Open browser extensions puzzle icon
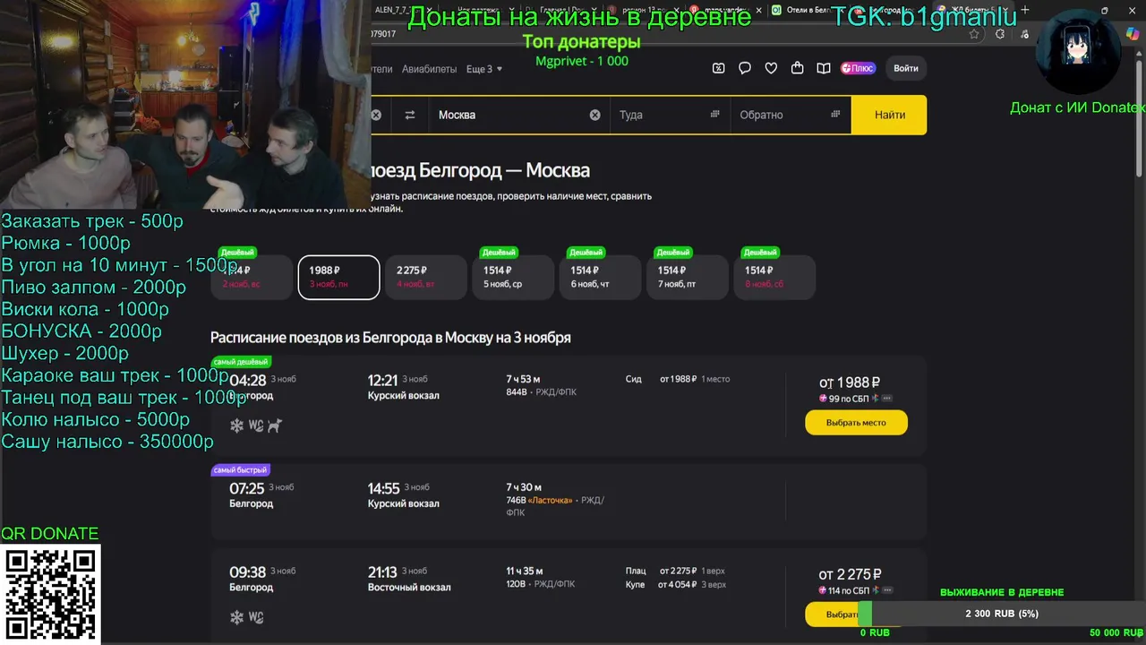 [x=1000, y=34]
